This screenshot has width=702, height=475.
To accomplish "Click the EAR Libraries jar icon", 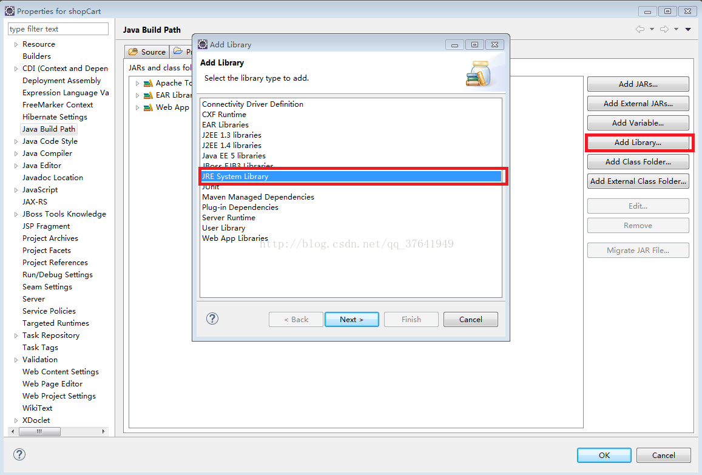I will click(148, 95).
